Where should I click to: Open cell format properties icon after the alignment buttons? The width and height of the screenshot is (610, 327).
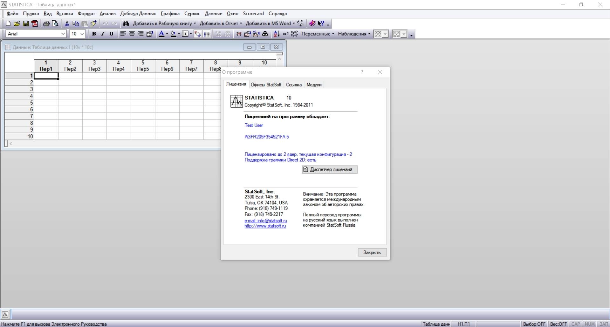(x=150, y=34)
